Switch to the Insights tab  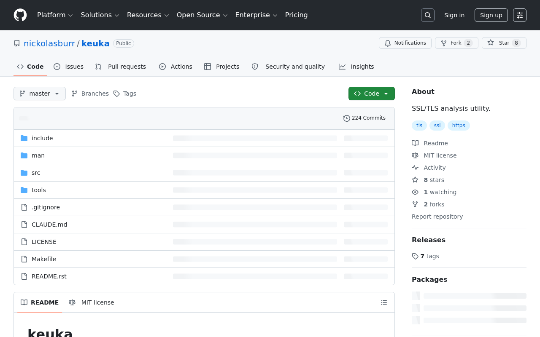[356, 67]
